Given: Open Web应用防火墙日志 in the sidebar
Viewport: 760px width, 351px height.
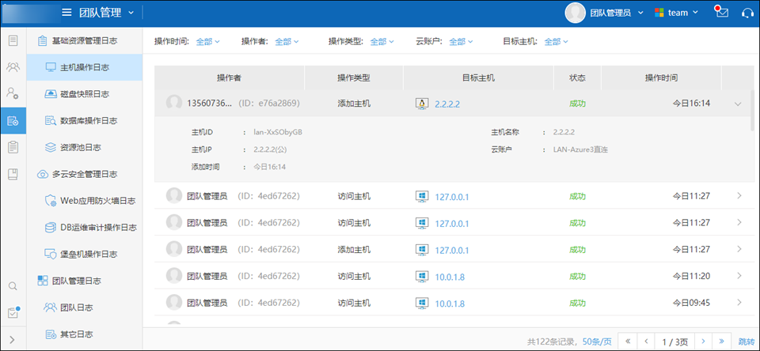Looking at the screenshot, I should pyautogui.click(x=85, y=201).
